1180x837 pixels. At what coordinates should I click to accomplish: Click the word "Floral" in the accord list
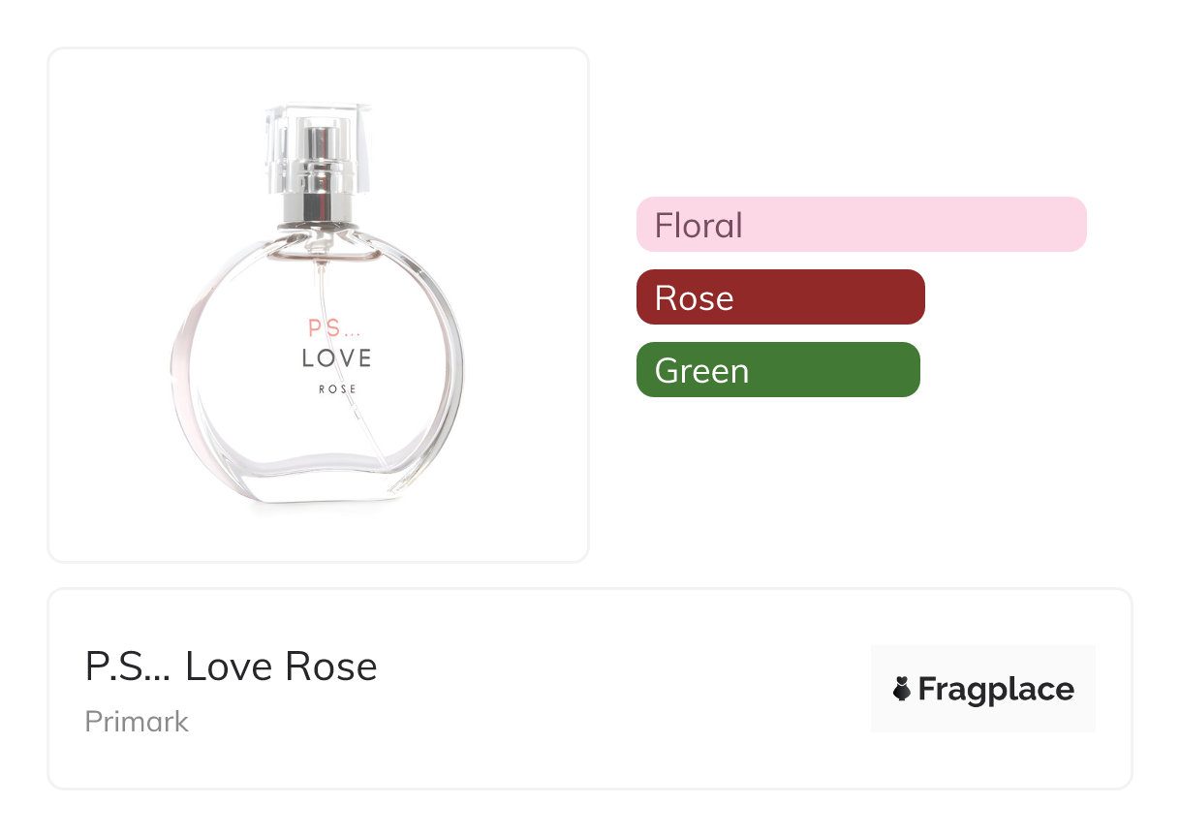click(699, 225)
